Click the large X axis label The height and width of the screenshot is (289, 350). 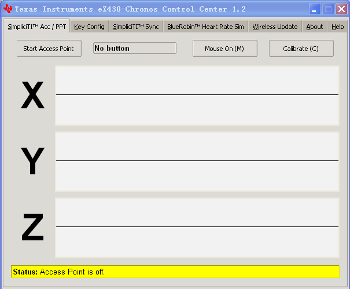32,95
